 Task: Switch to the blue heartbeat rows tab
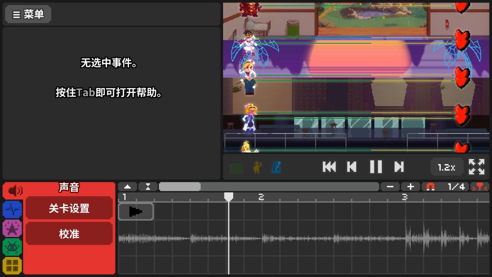coord(12,210)
